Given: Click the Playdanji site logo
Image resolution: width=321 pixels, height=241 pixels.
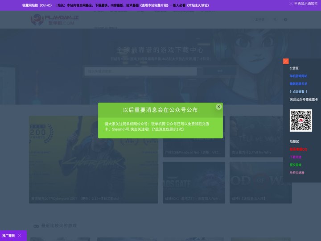Looking at the screenshot, I should 54,20.
